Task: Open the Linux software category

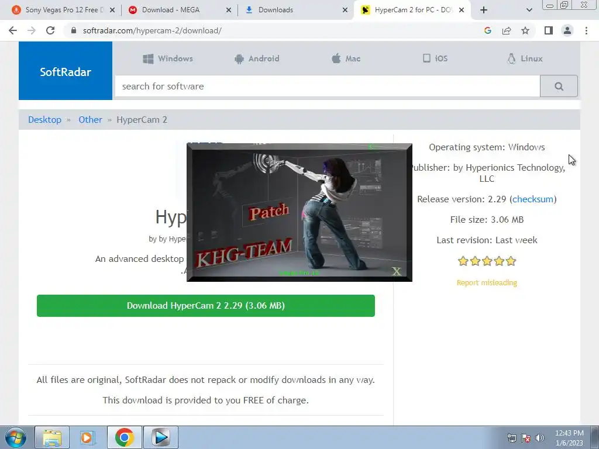Action: (x=525, y=58)
